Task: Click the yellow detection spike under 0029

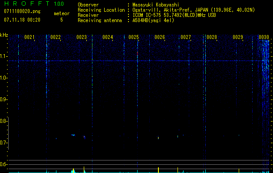Action: 239,170
